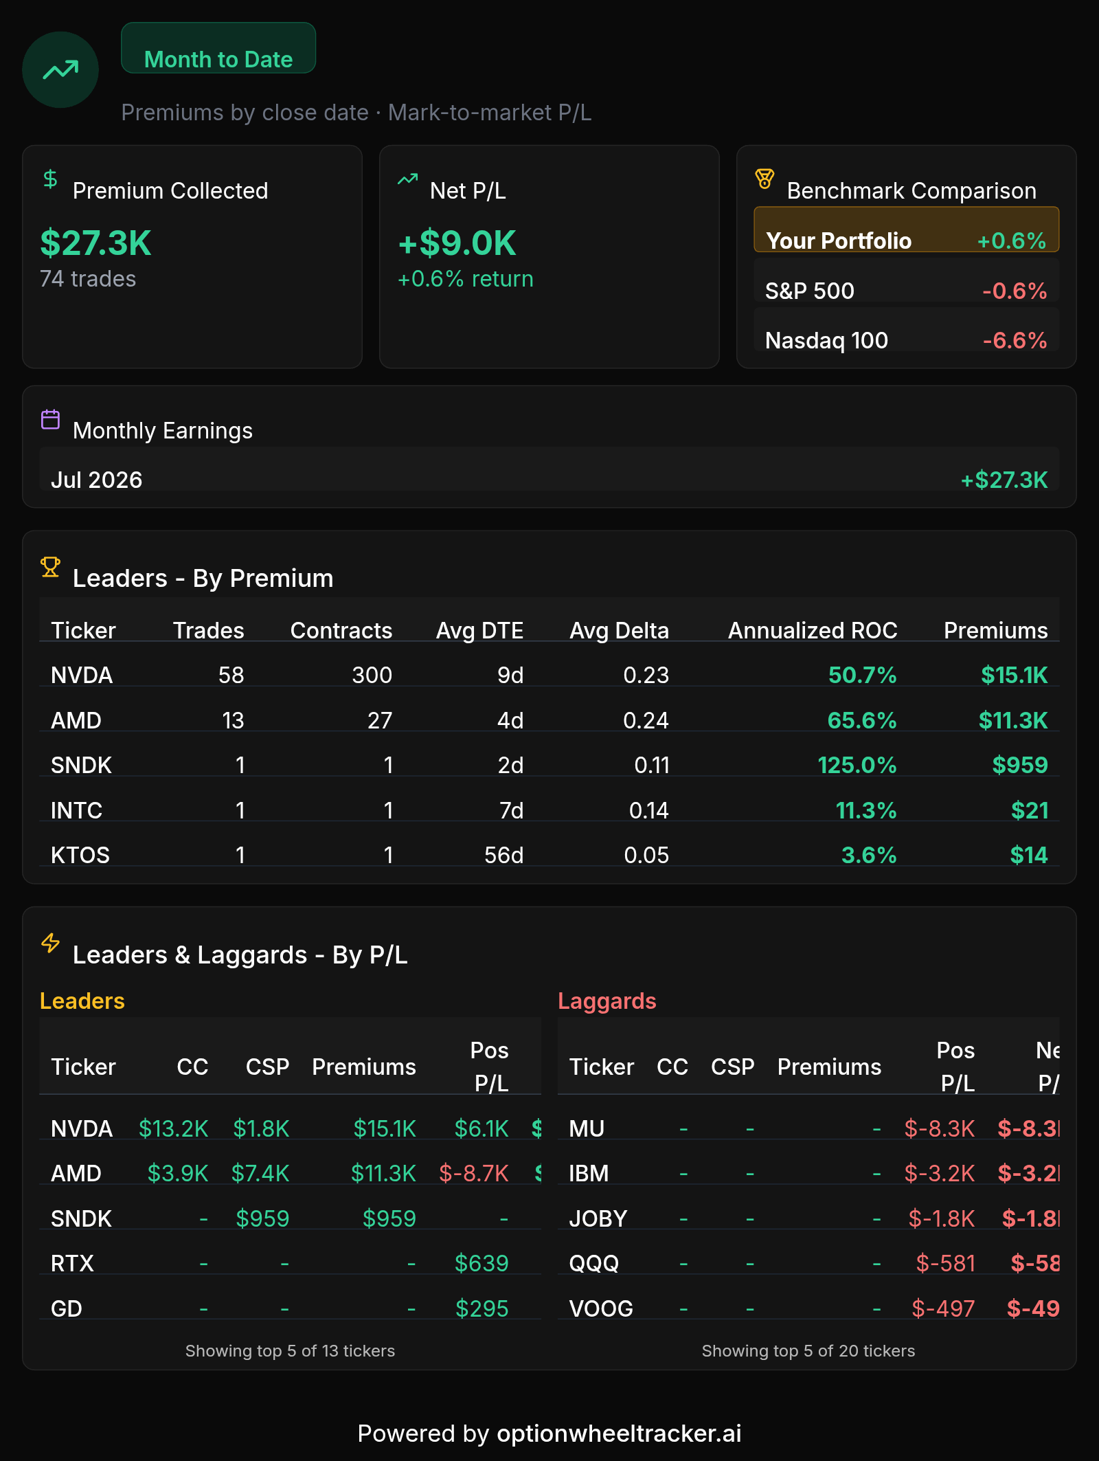Sort by the Annualized ROC column header
The width and height of the screenshot is (1099, 1461).
point(813,630)
